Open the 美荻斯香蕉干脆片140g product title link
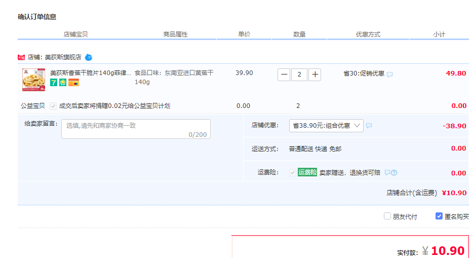 tap(91, 72)
